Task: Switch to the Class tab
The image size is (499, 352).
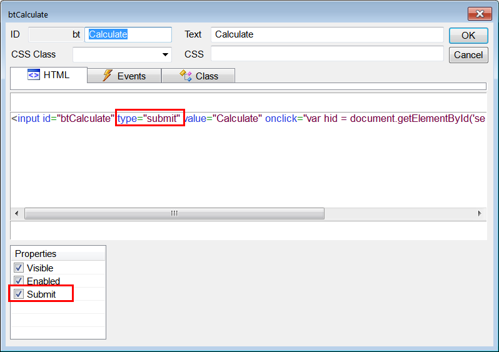Action: pos(198,76)
